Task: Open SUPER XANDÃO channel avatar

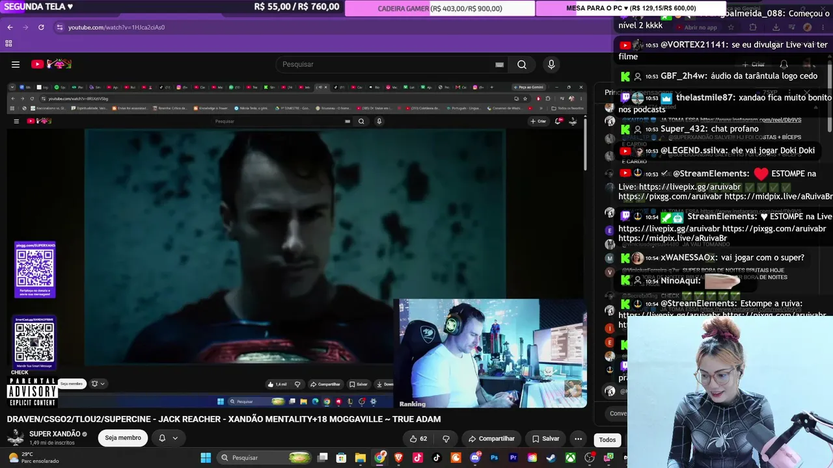Action: pyautogui.click(x=16, y=439)
